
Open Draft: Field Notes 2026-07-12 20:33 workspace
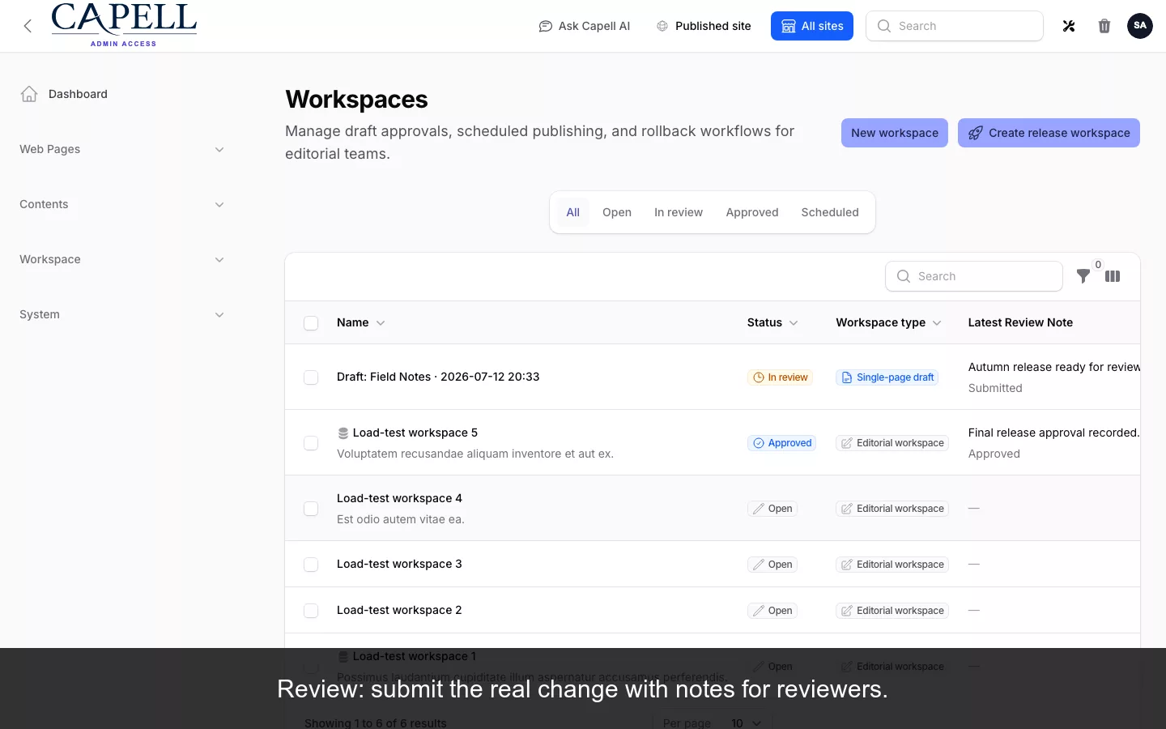(438, 377)
